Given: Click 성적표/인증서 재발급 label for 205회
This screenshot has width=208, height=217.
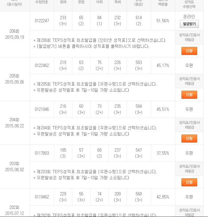Looking at the screenshot, I should (189, 81).
